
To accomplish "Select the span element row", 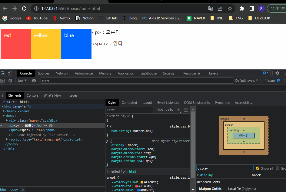I will (52, 130).
